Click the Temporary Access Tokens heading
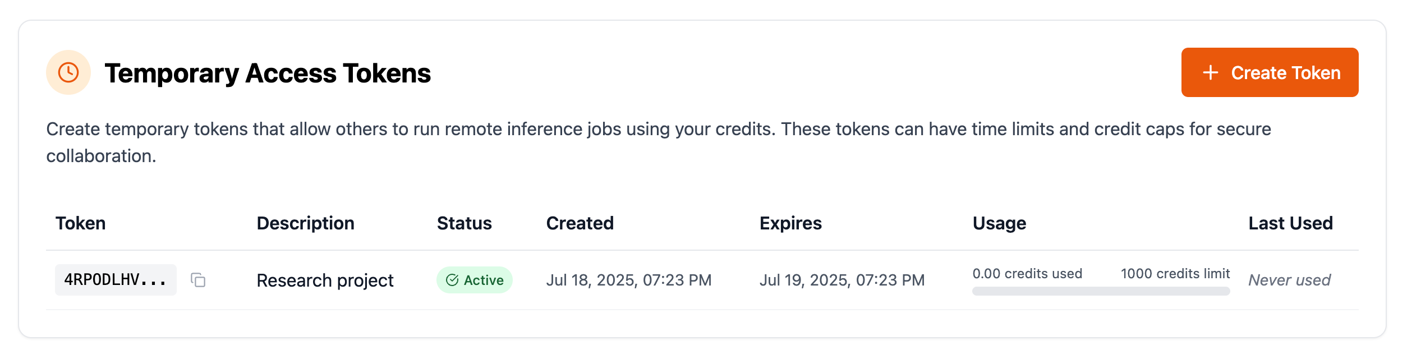 268,73
